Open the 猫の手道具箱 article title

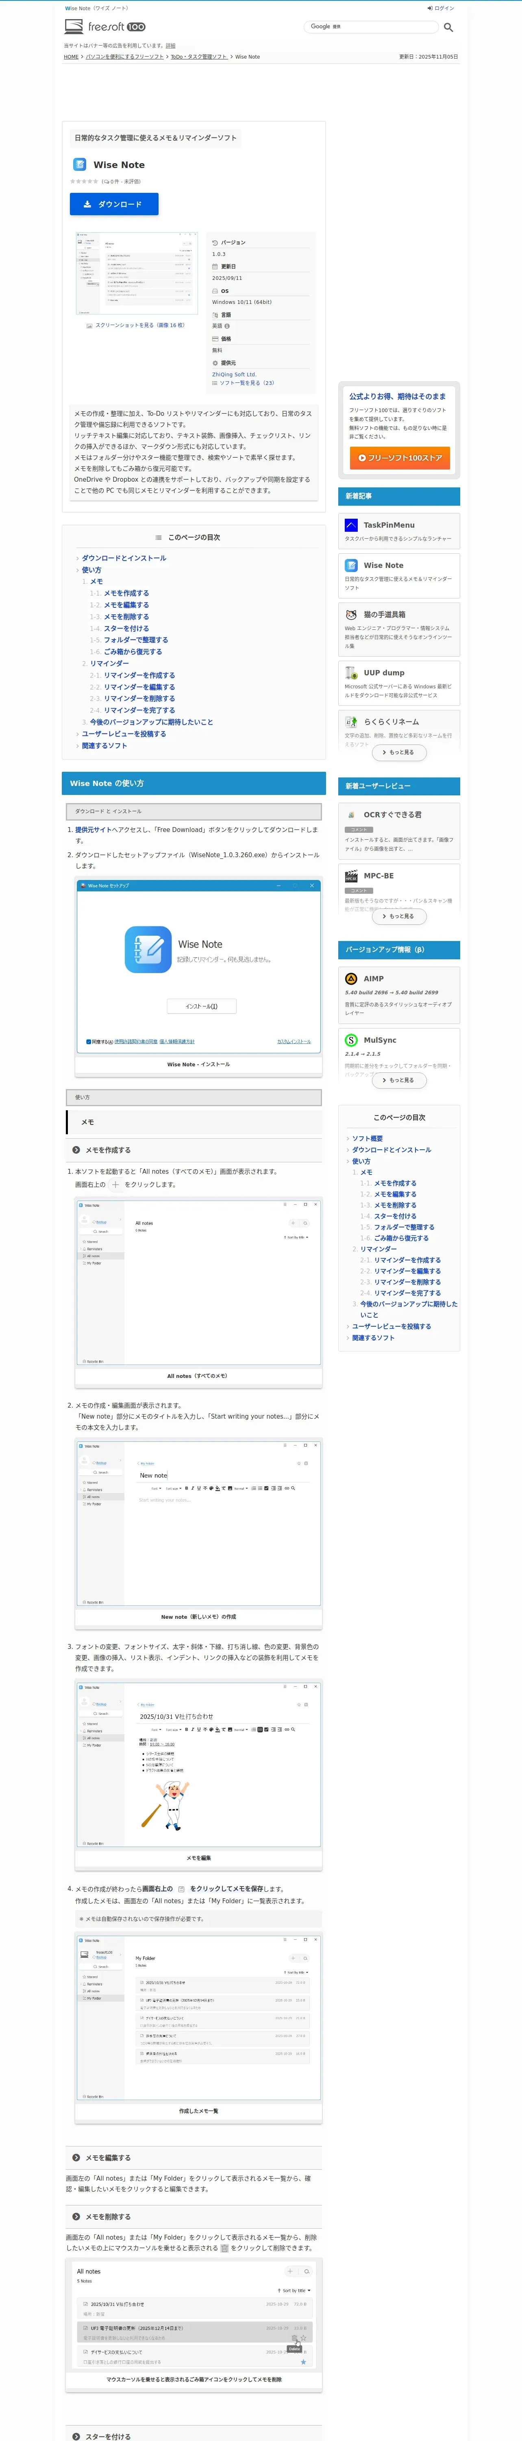click(x=385, y=615)
